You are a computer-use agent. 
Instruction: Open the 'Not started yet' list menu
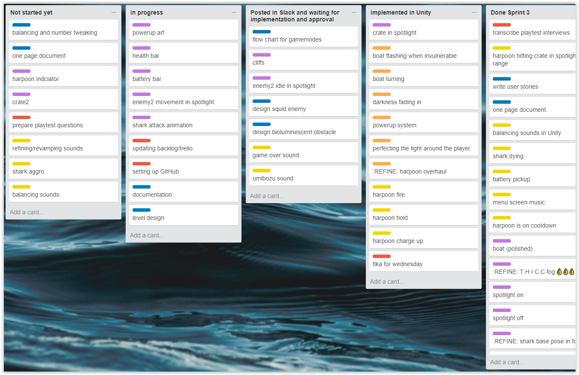tap(114, 12)
